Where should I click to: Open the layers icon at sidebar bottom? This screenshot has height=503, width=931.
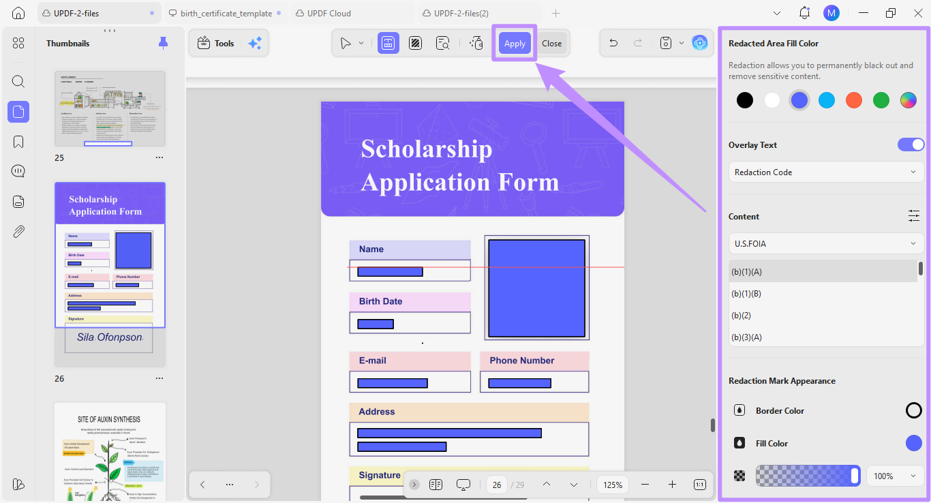18,484
